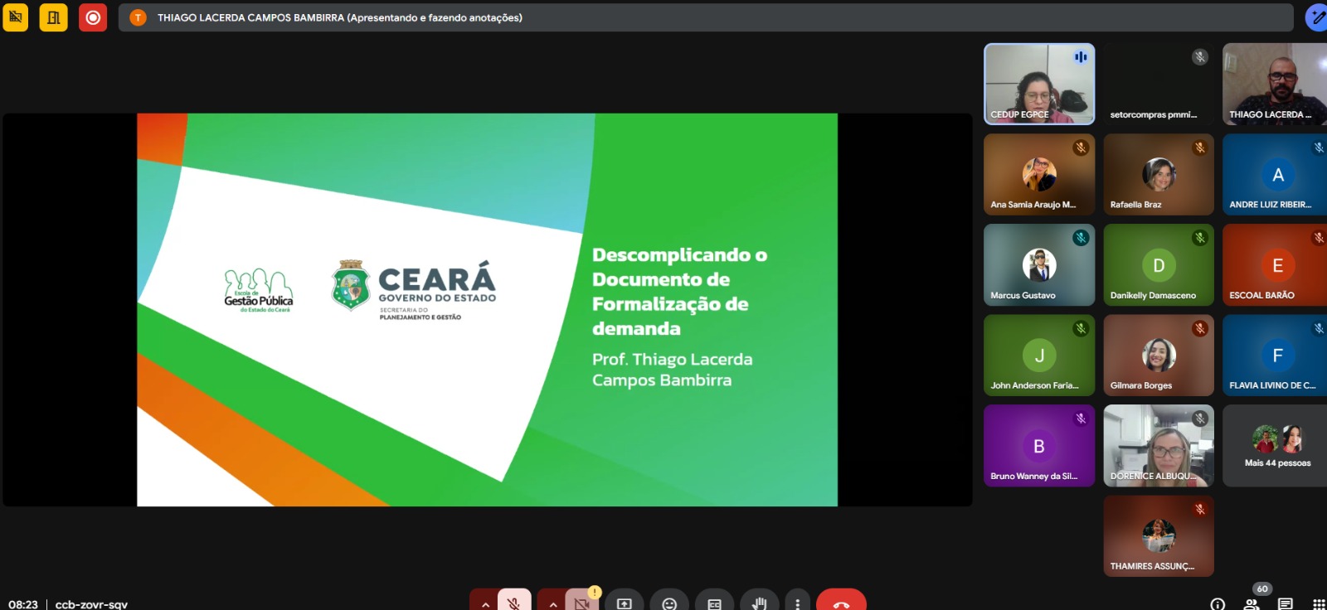Expand audio settings arrow beside microphone

485,604
